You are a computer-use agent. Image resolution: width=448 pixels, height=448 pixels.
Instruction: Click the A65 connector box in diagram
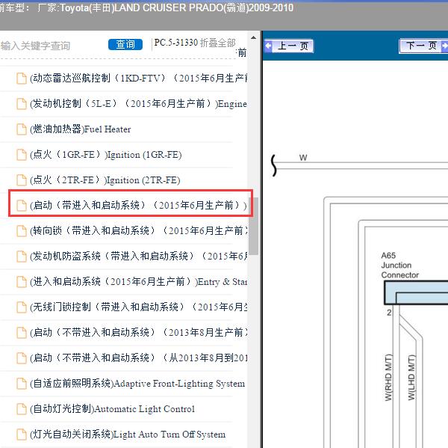pyautogui.click(x=417, y=292)
